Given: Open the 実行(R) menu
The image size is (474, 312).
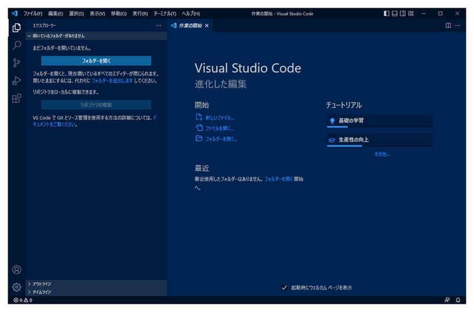Looking at the screenshot, I should pos(140,14).
